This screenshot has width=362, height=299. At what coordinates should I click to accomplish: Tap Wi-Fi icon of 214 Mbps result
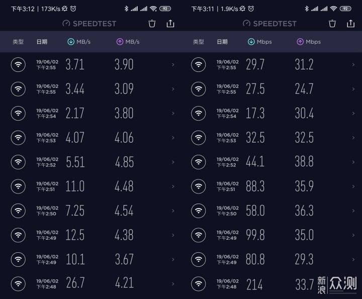(199, 284)
